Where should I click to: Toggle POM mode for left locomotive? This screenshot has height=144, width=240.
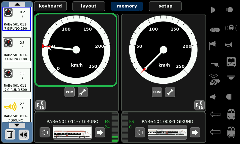[70, 92]
